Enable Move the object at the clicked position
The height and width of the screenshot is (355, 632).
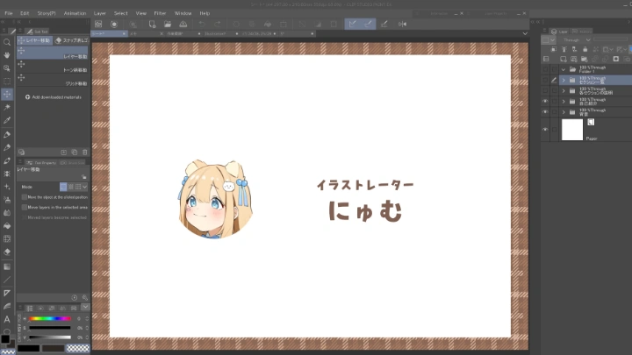[x=25, y=197]
